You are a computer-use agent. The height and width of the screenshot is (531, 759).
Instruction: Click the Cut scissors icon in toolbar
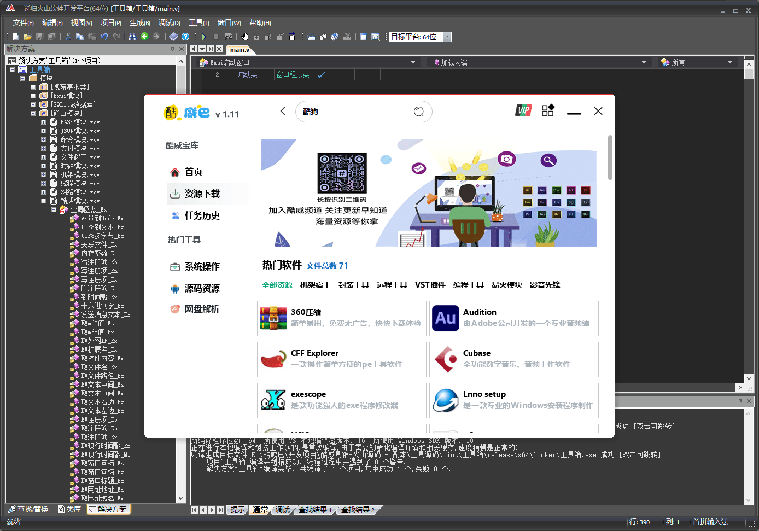click(x=68, y=37)
